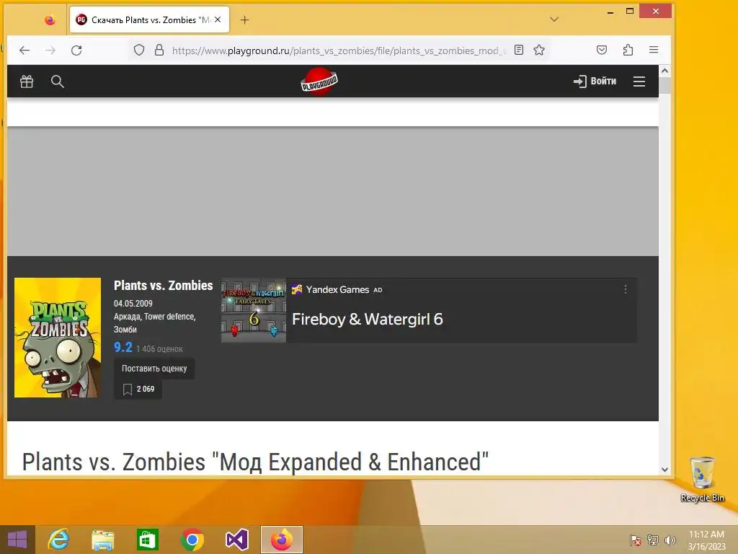This screenshot has width=738, height=554.
Task: Select the Recycle Bin desktop icon
Action: click(702, 479)
